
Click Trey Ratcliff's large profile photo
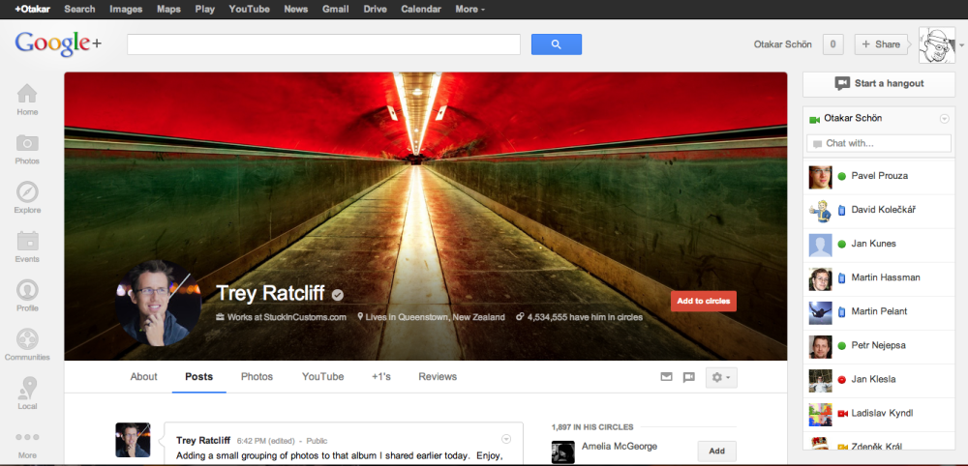pos(158,302)
